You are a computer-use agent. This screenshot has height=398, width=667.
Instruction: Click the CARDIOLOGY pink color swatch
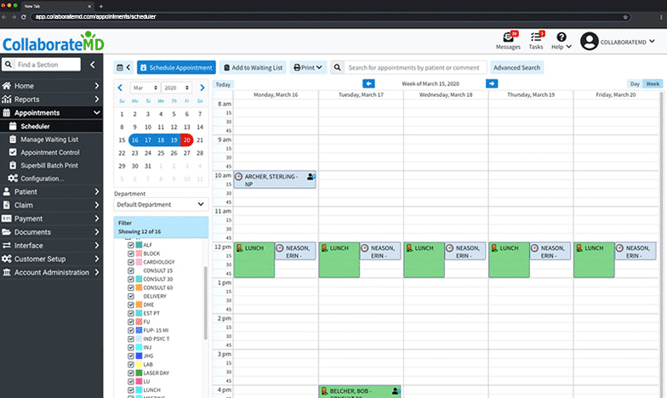(x=139, y=262)
